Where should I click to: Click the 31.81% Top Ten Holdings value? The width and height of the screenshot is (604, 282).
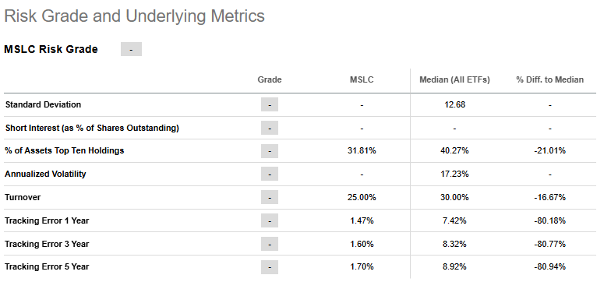pyautogui.click(x=362, y=150)
